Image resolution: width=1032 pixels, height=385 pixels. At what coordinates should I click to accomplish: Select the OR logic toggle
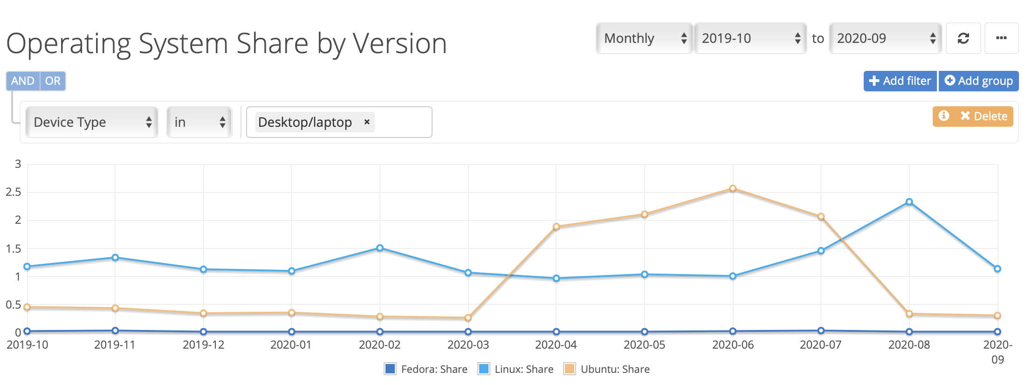click(53, 81)
